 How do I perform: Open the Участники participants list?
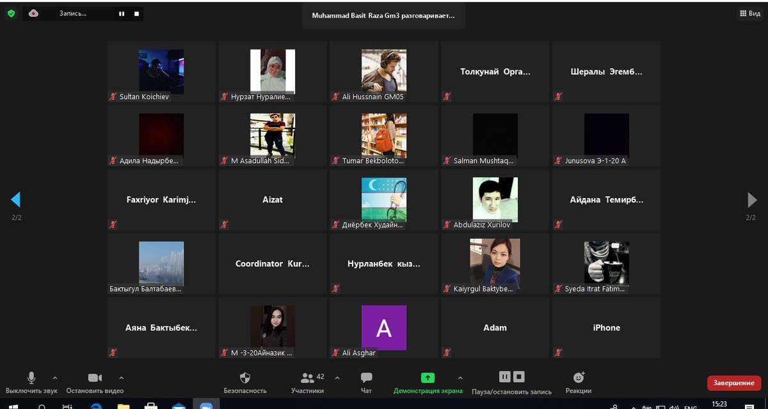[x=308, y=382]
